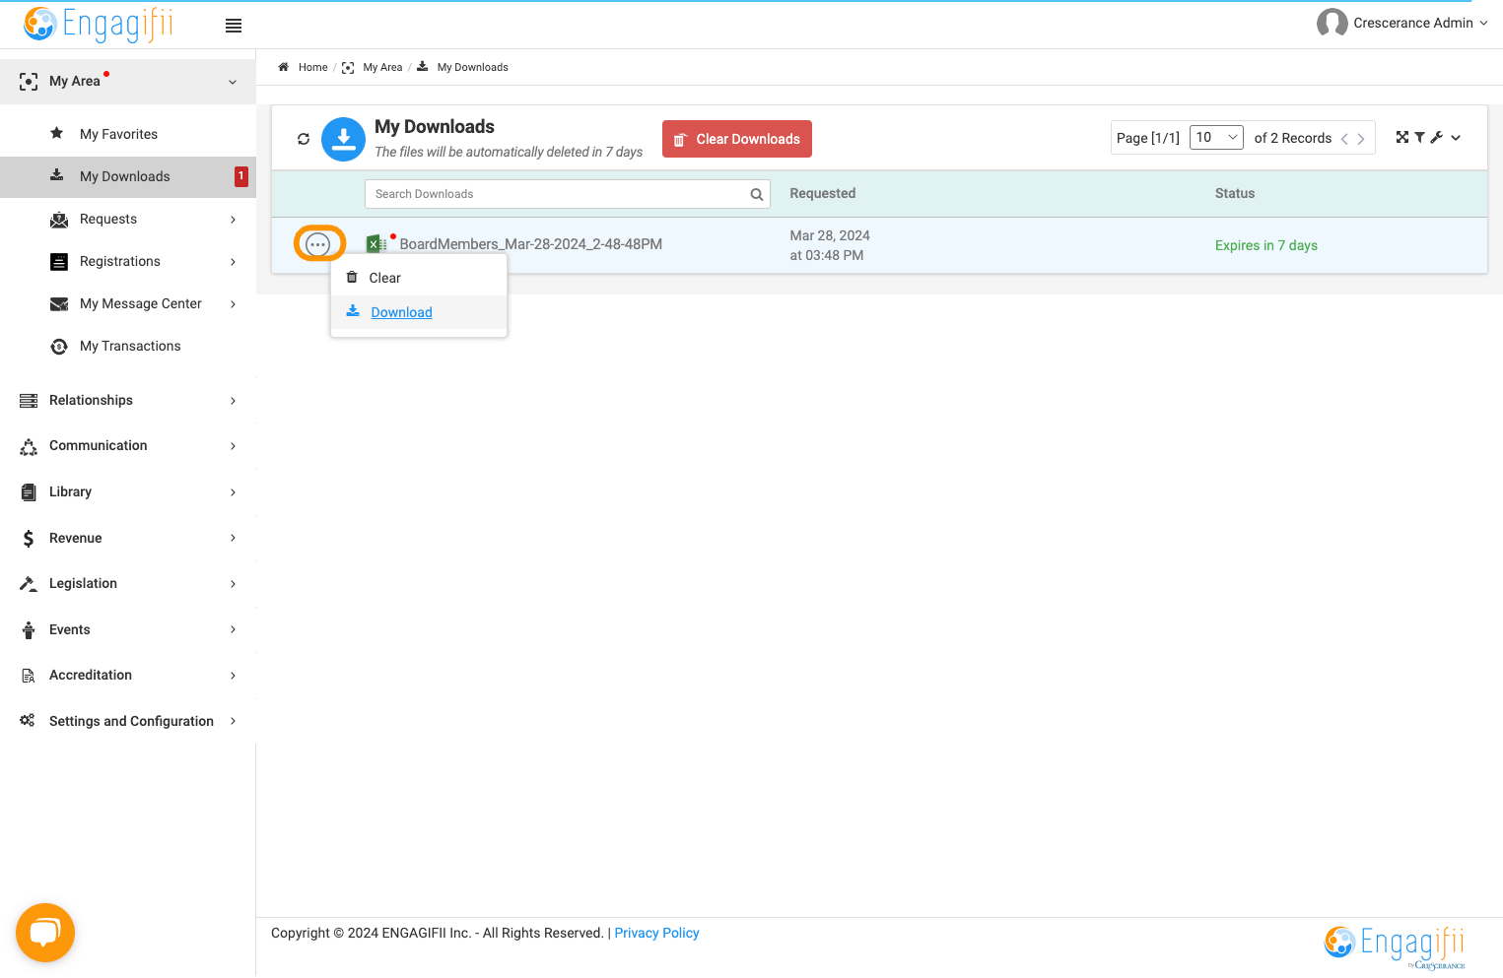
Task: Open the chat bubble widget
Action: coord(45,933)
